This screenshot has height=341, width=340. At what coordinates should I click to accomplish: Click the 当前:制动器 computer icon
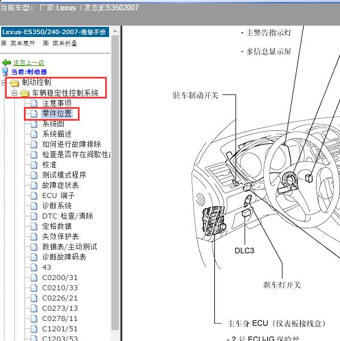pos(5,72)
